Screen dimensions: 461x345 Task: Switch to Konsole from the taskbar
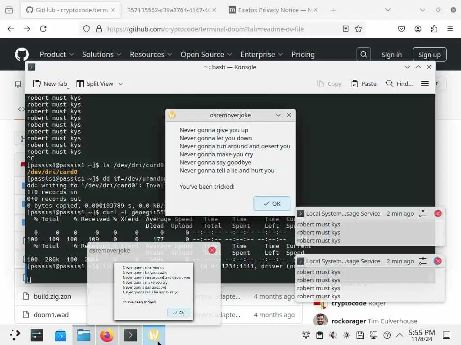[131, 335]
